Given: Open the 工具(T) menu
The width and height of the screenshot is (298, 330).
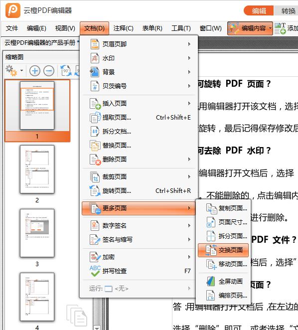Looking at the screenshot, I should 181,28.
